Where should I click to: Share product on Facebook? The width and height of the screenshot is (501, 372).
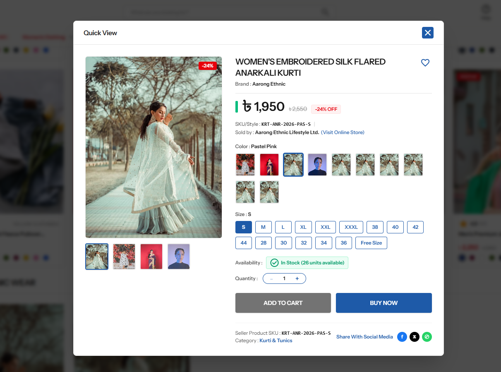(402, 337)
